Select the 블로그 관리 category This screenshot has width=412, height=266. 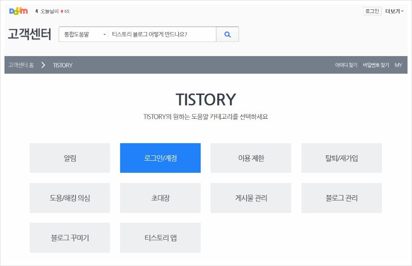(342, 198)
